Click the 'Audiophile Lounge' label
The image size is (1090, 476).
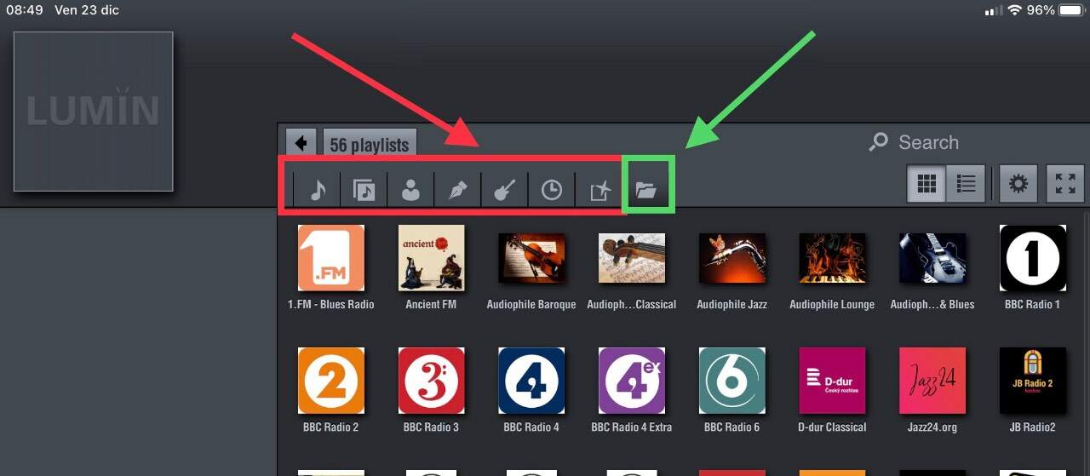[x=832, y=304]
